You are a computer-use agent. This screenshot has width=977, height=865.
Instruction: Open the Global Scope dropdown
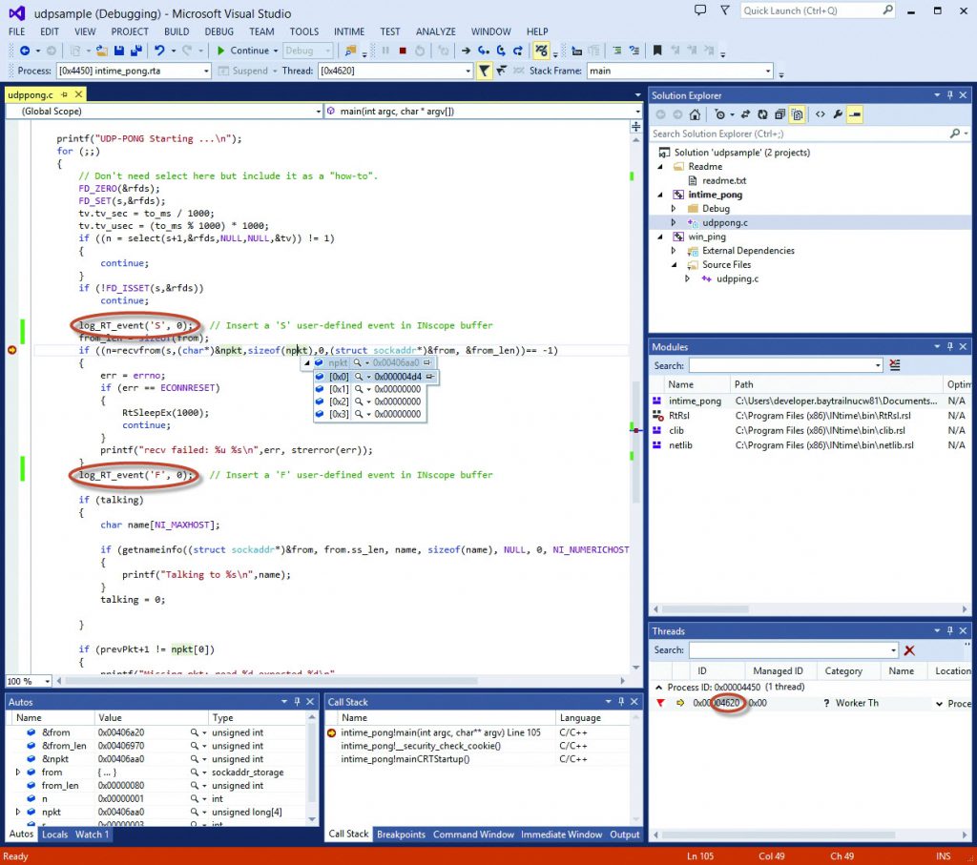318,112
